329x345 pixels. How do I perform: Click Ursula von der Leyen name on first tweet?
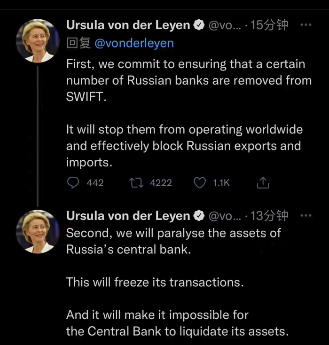click(x=128, y=25)
